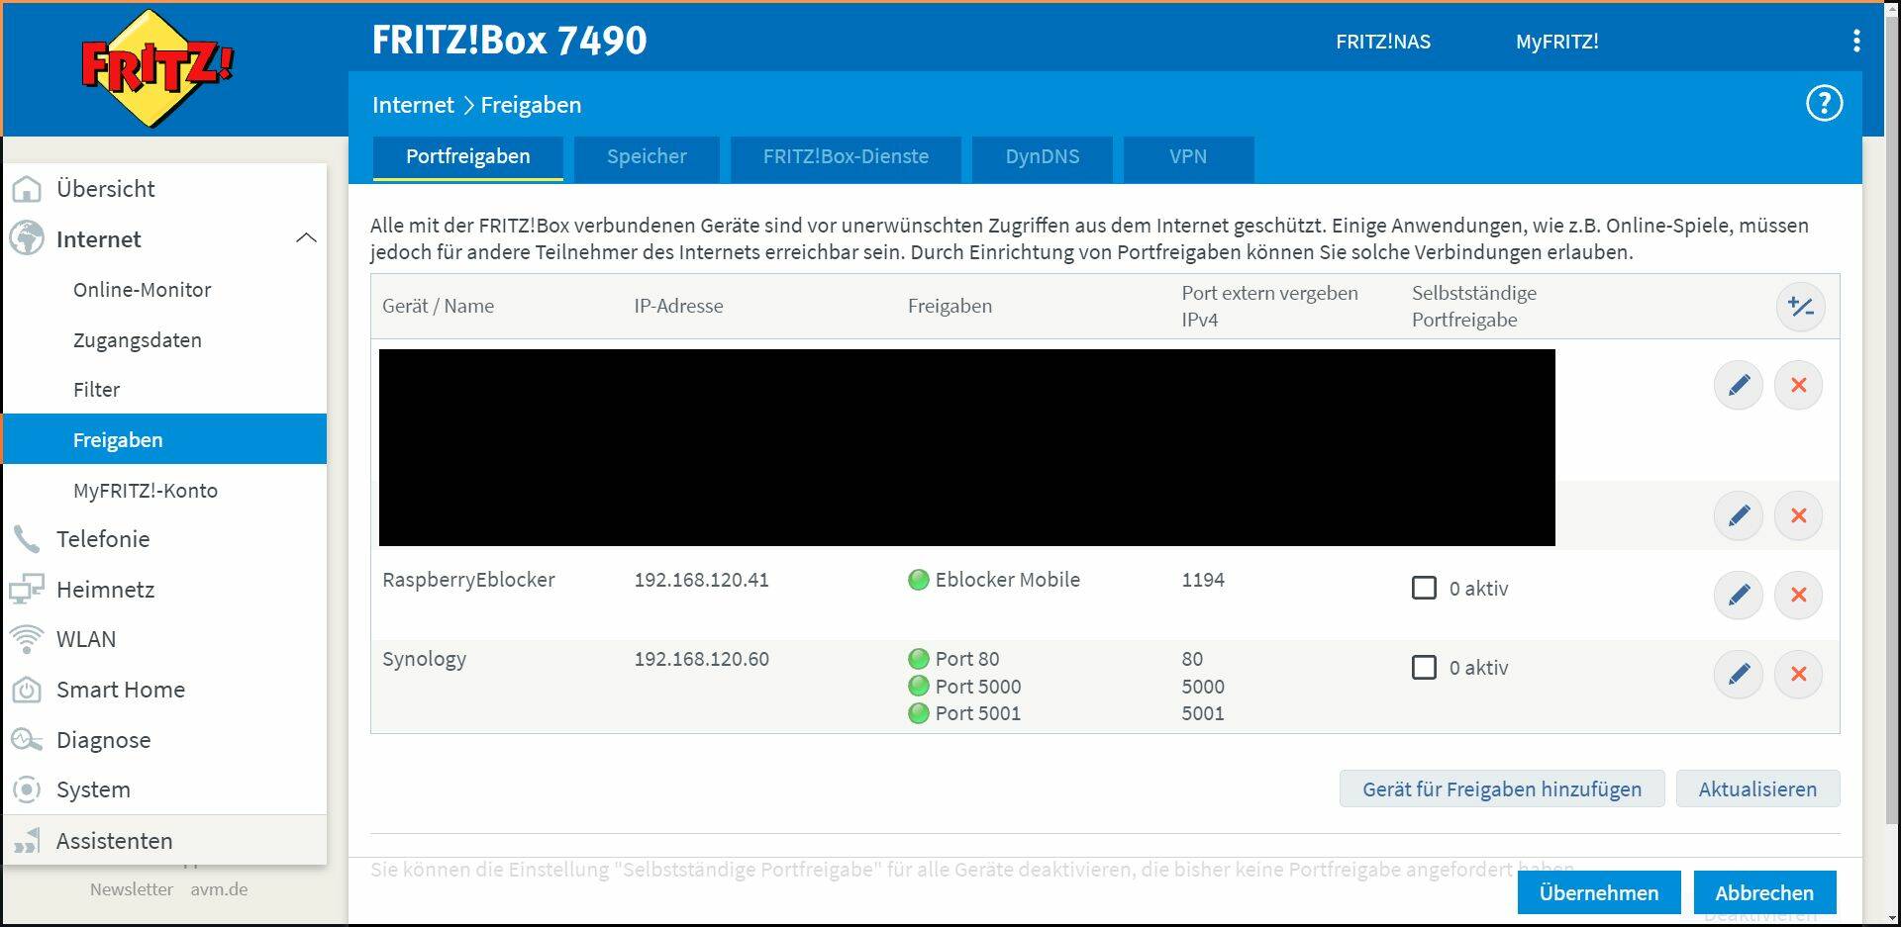Click the RaspberryEblocker device name
Viewport: 1901px width, 927px height.
pyautogui.click(x=468, y=580)
